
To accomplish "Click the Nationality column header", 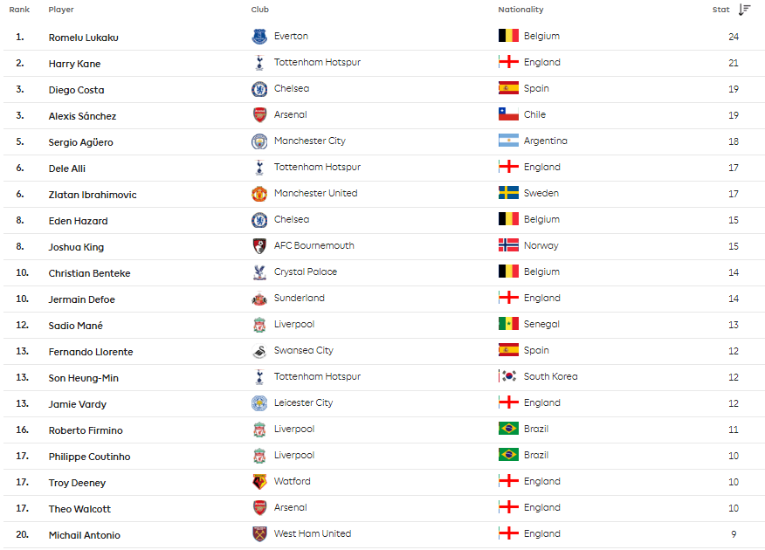I will point(520,10).
